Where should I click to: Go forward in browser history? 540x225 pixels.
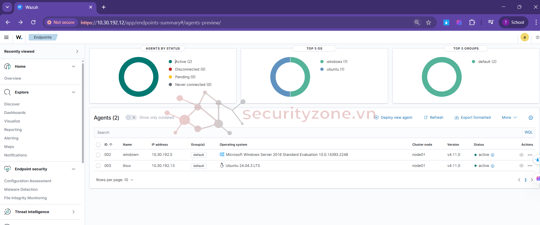click(x=20, y=22)
